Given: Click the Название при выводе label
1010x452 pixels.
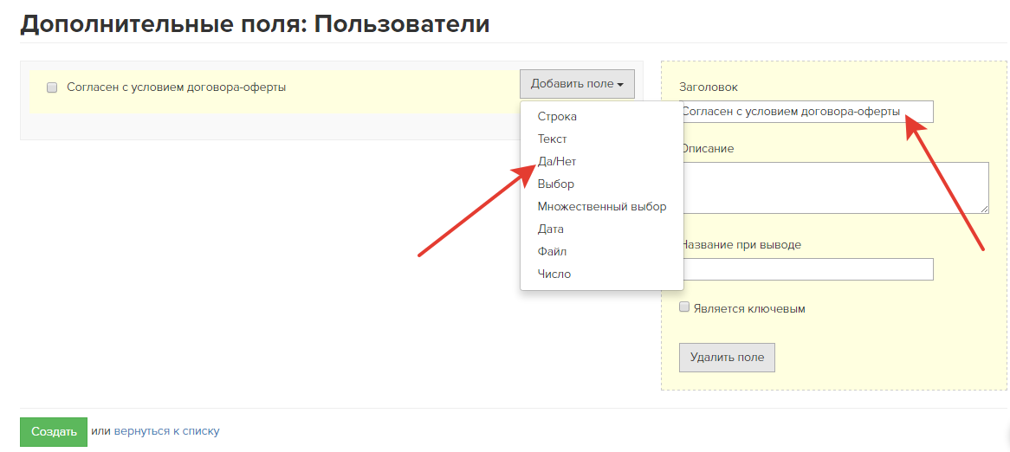Looking at the screenshot, I should (741, 244).
